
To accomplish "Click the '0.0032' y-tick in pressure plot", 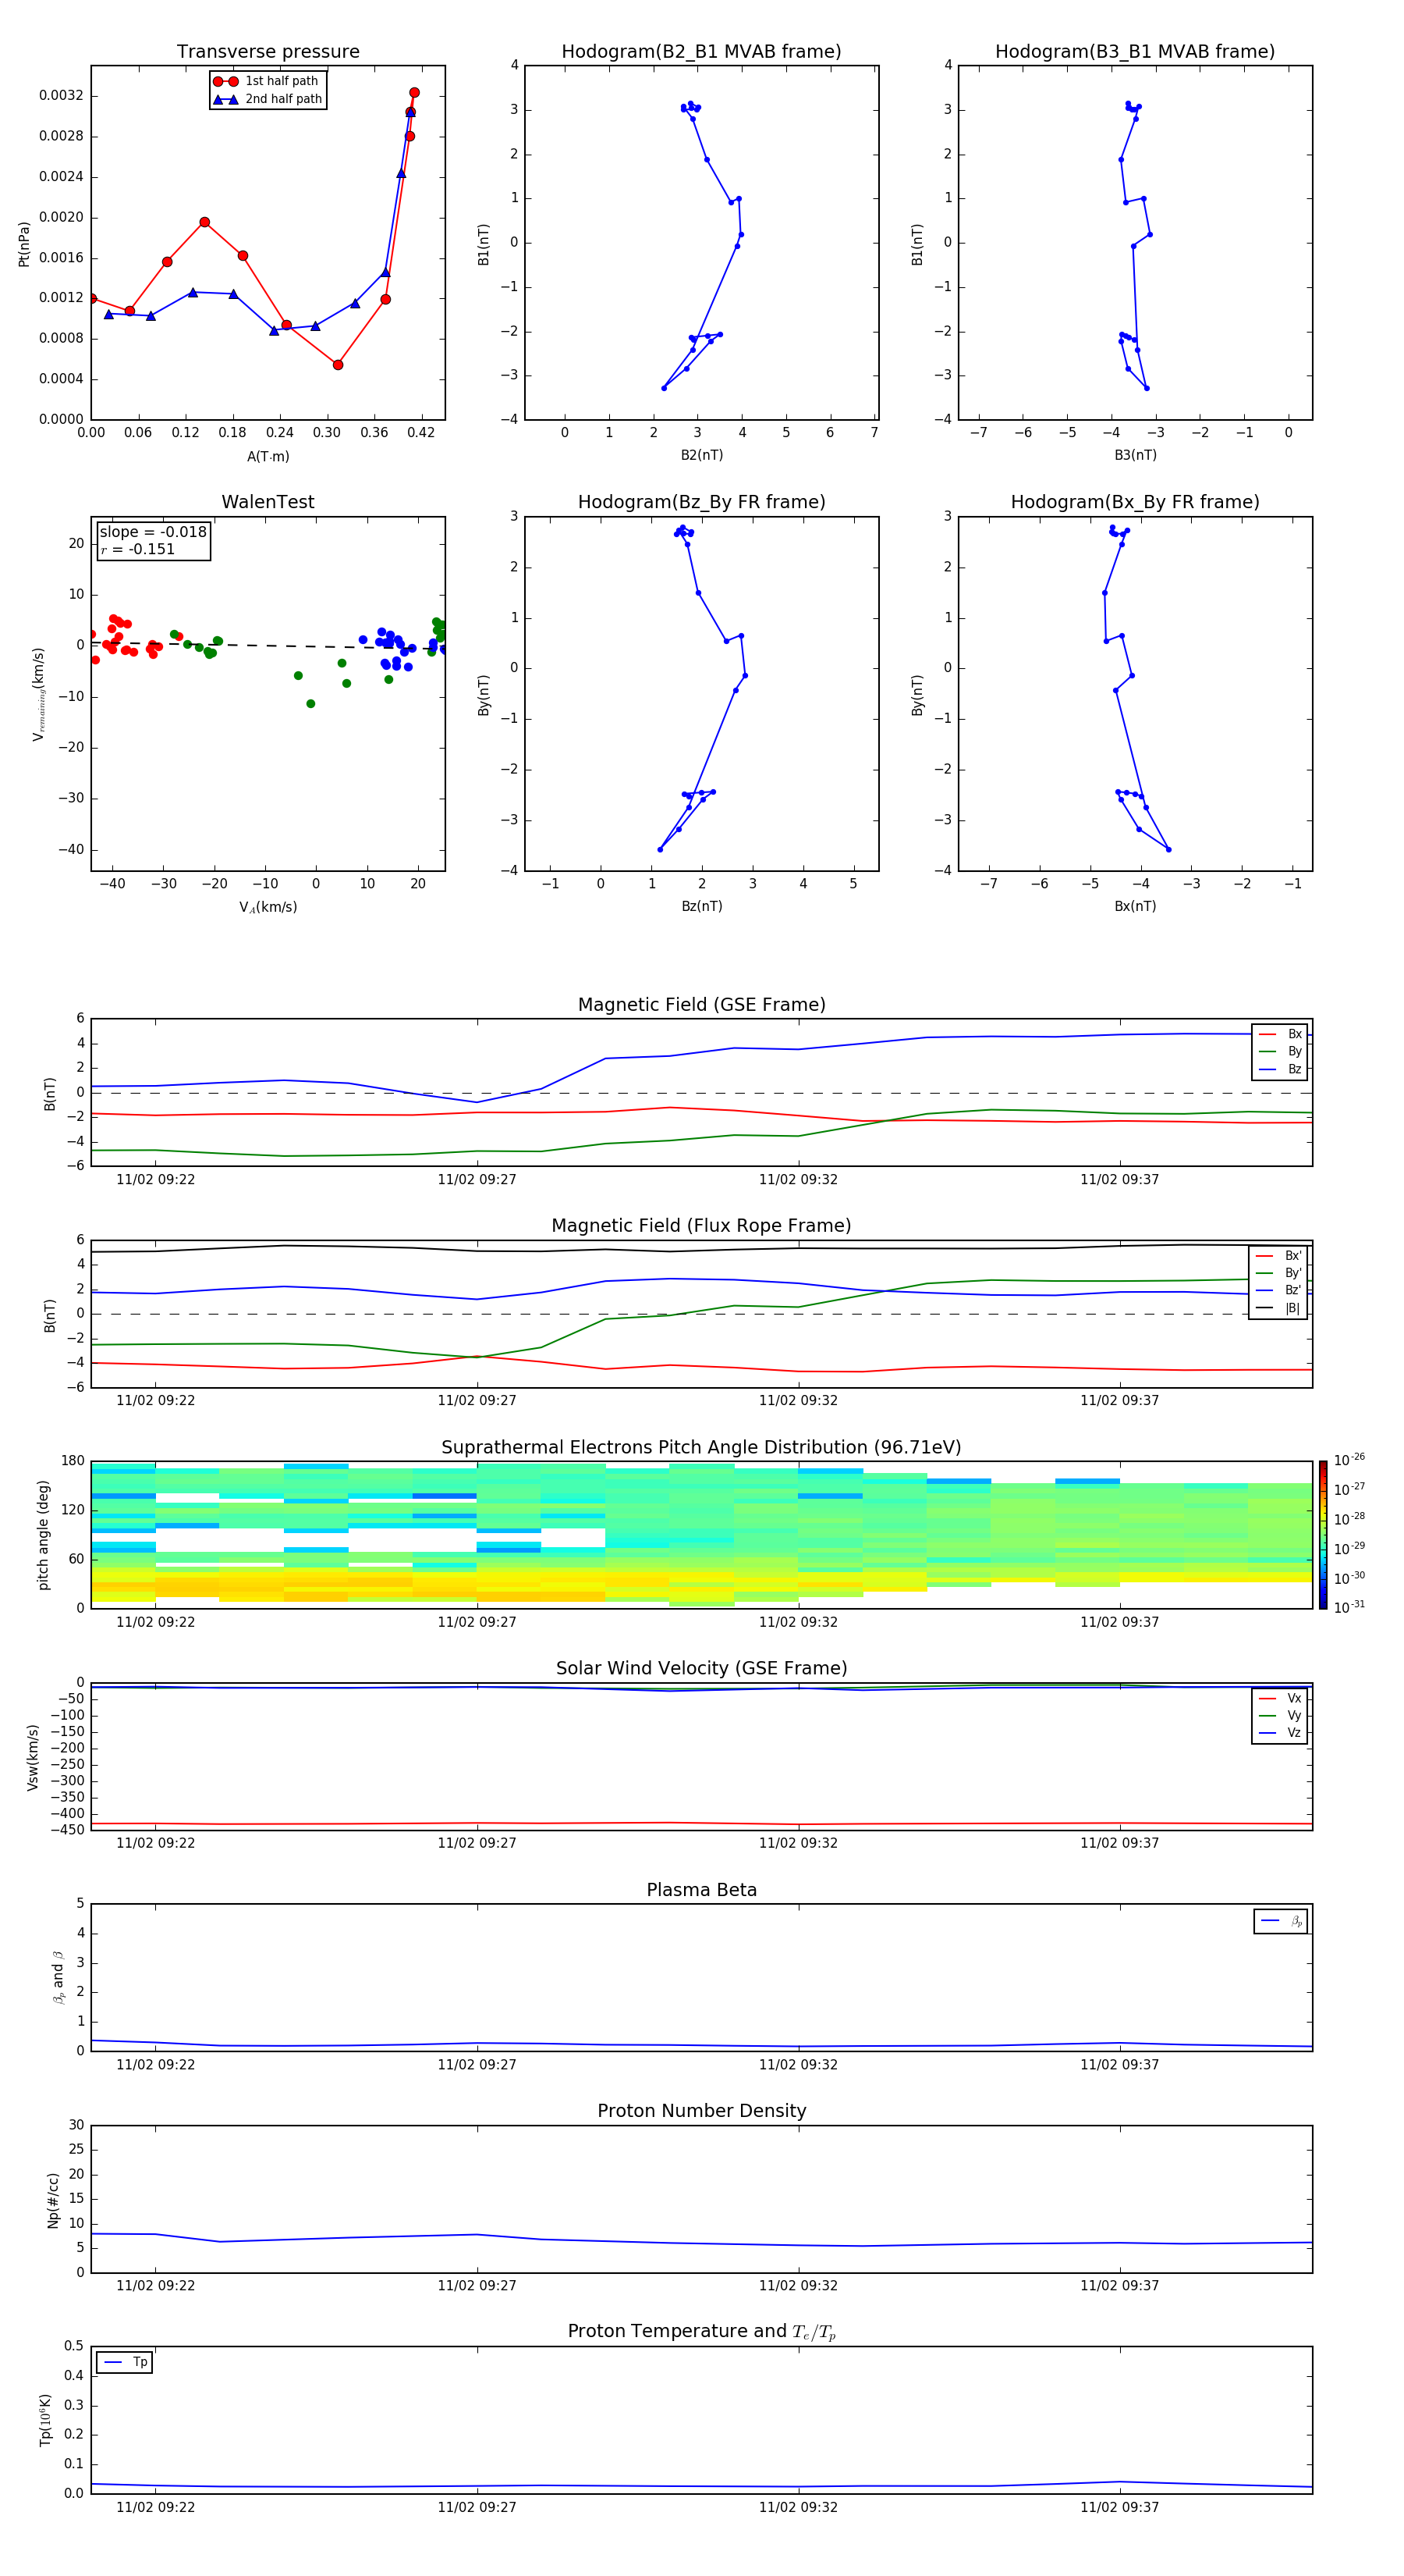I will pos(61,96).
